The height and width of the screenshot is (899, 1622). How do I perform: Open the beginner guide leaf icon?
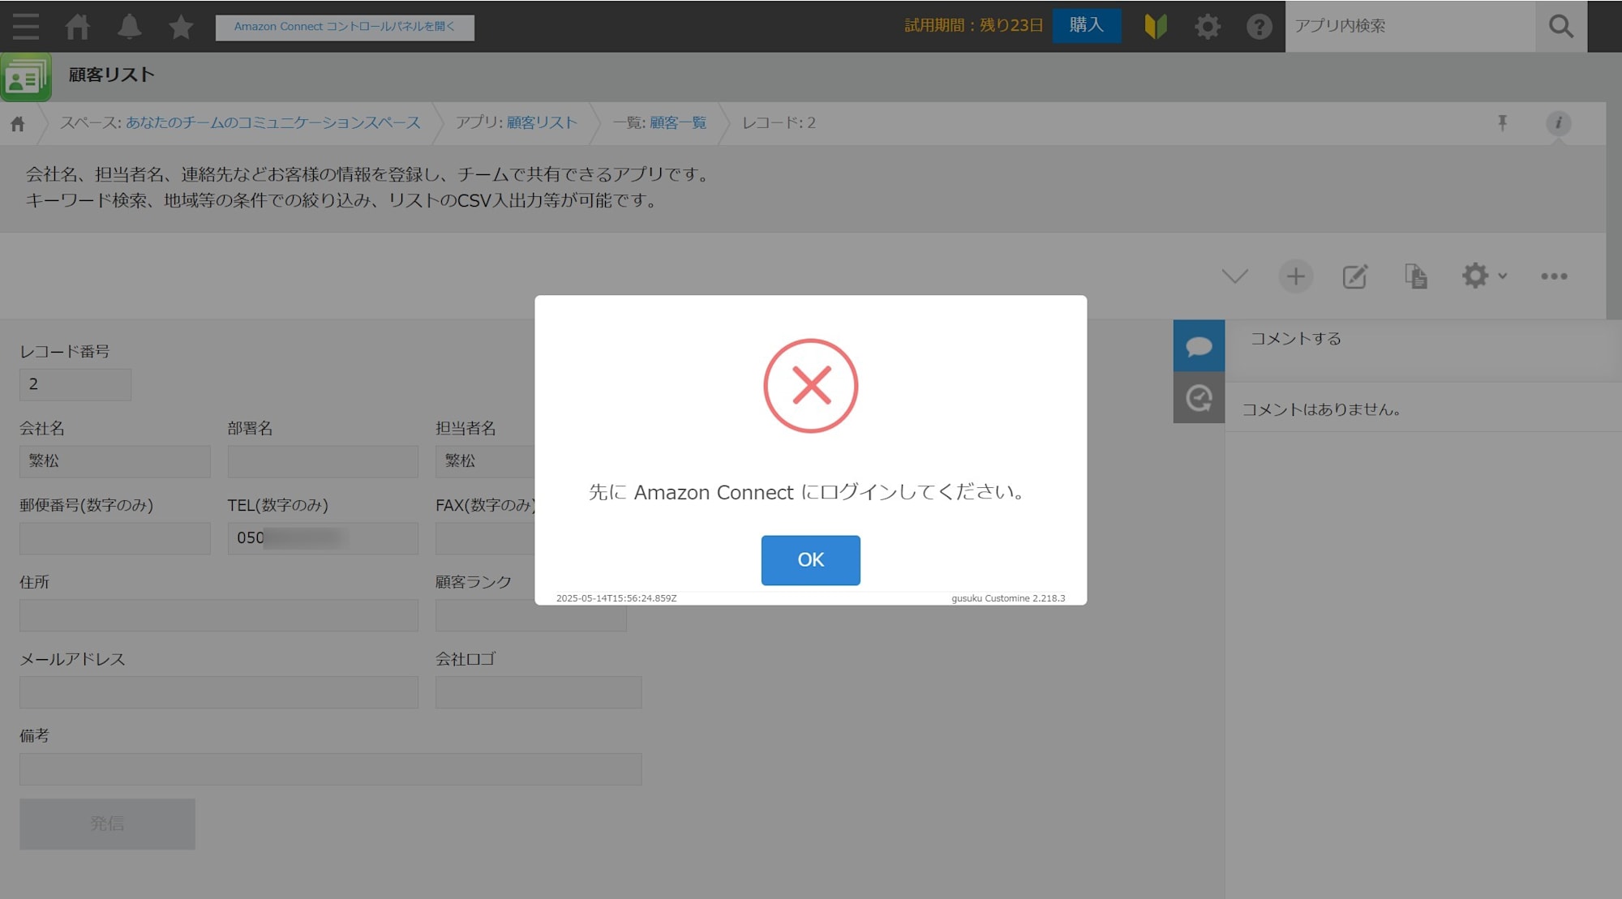(x=1156, y=26)
